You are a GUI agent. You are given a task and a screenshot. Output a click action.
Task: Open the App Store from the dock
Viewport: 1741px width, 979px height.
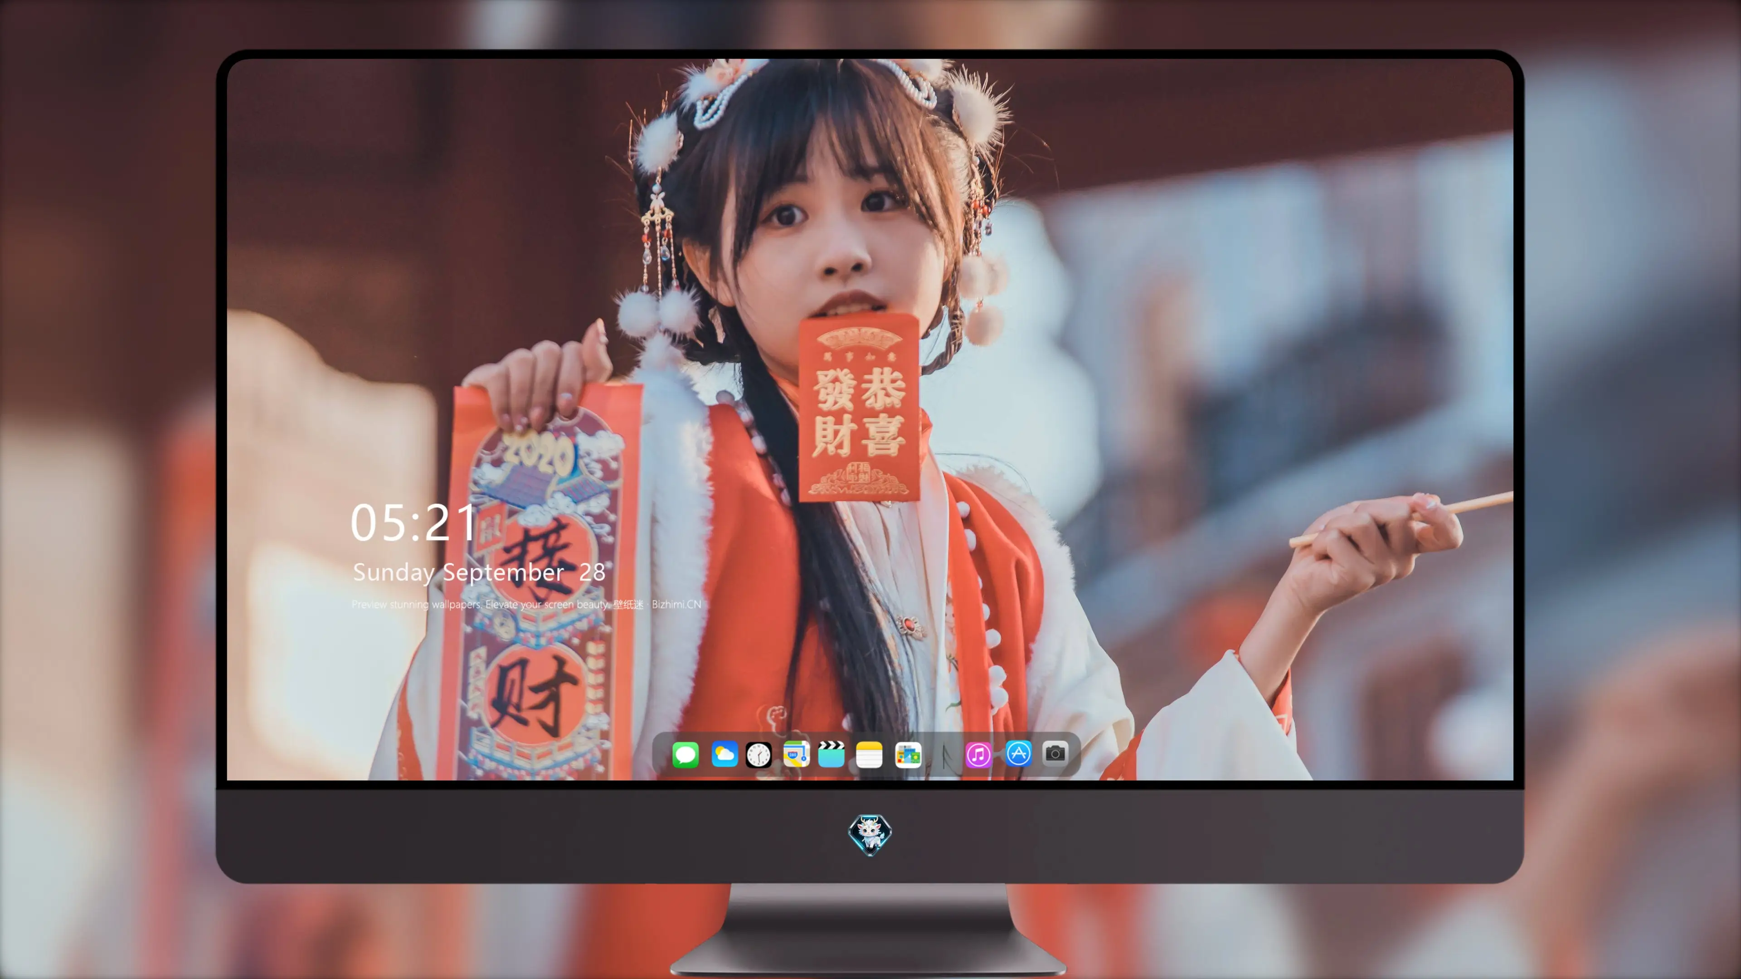tap(1018, 753)
